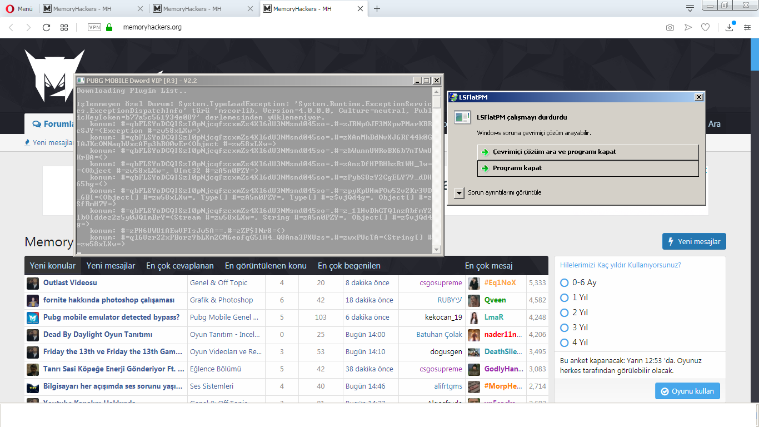Click the MemoryHackers site logo
Viewport: 759px width, 427px height.
54,75
